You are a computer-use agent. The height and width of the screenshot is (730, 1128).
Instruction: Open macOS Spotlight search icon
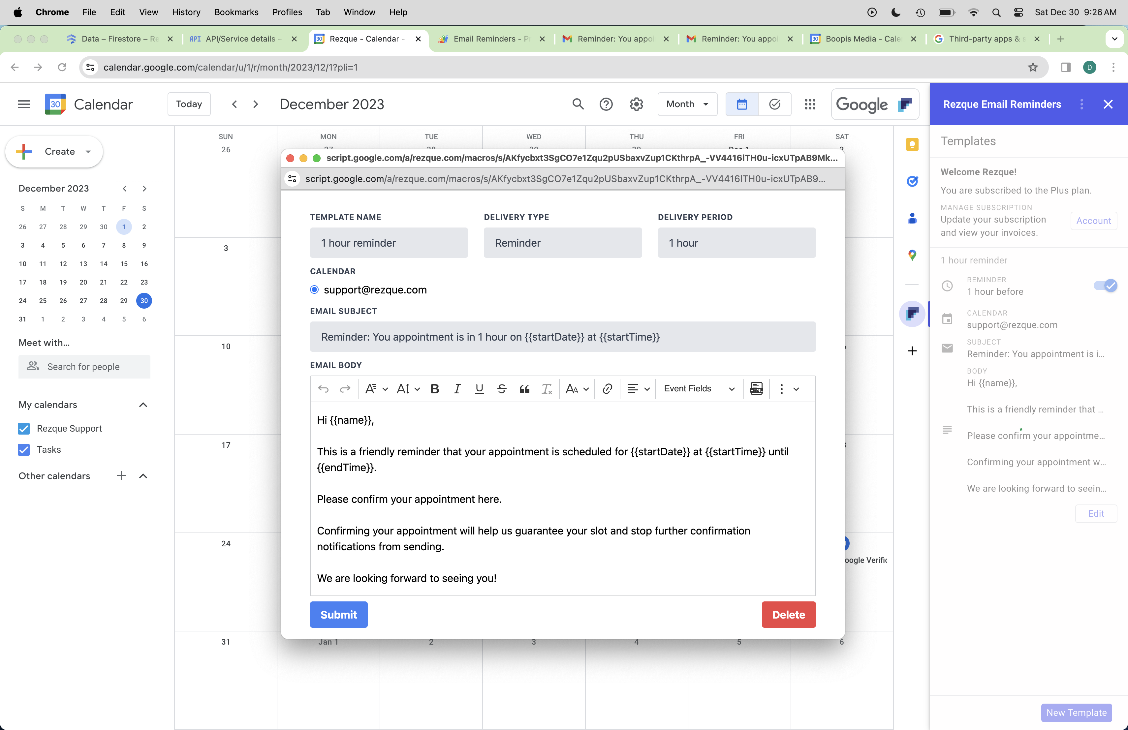pos(996,12)
